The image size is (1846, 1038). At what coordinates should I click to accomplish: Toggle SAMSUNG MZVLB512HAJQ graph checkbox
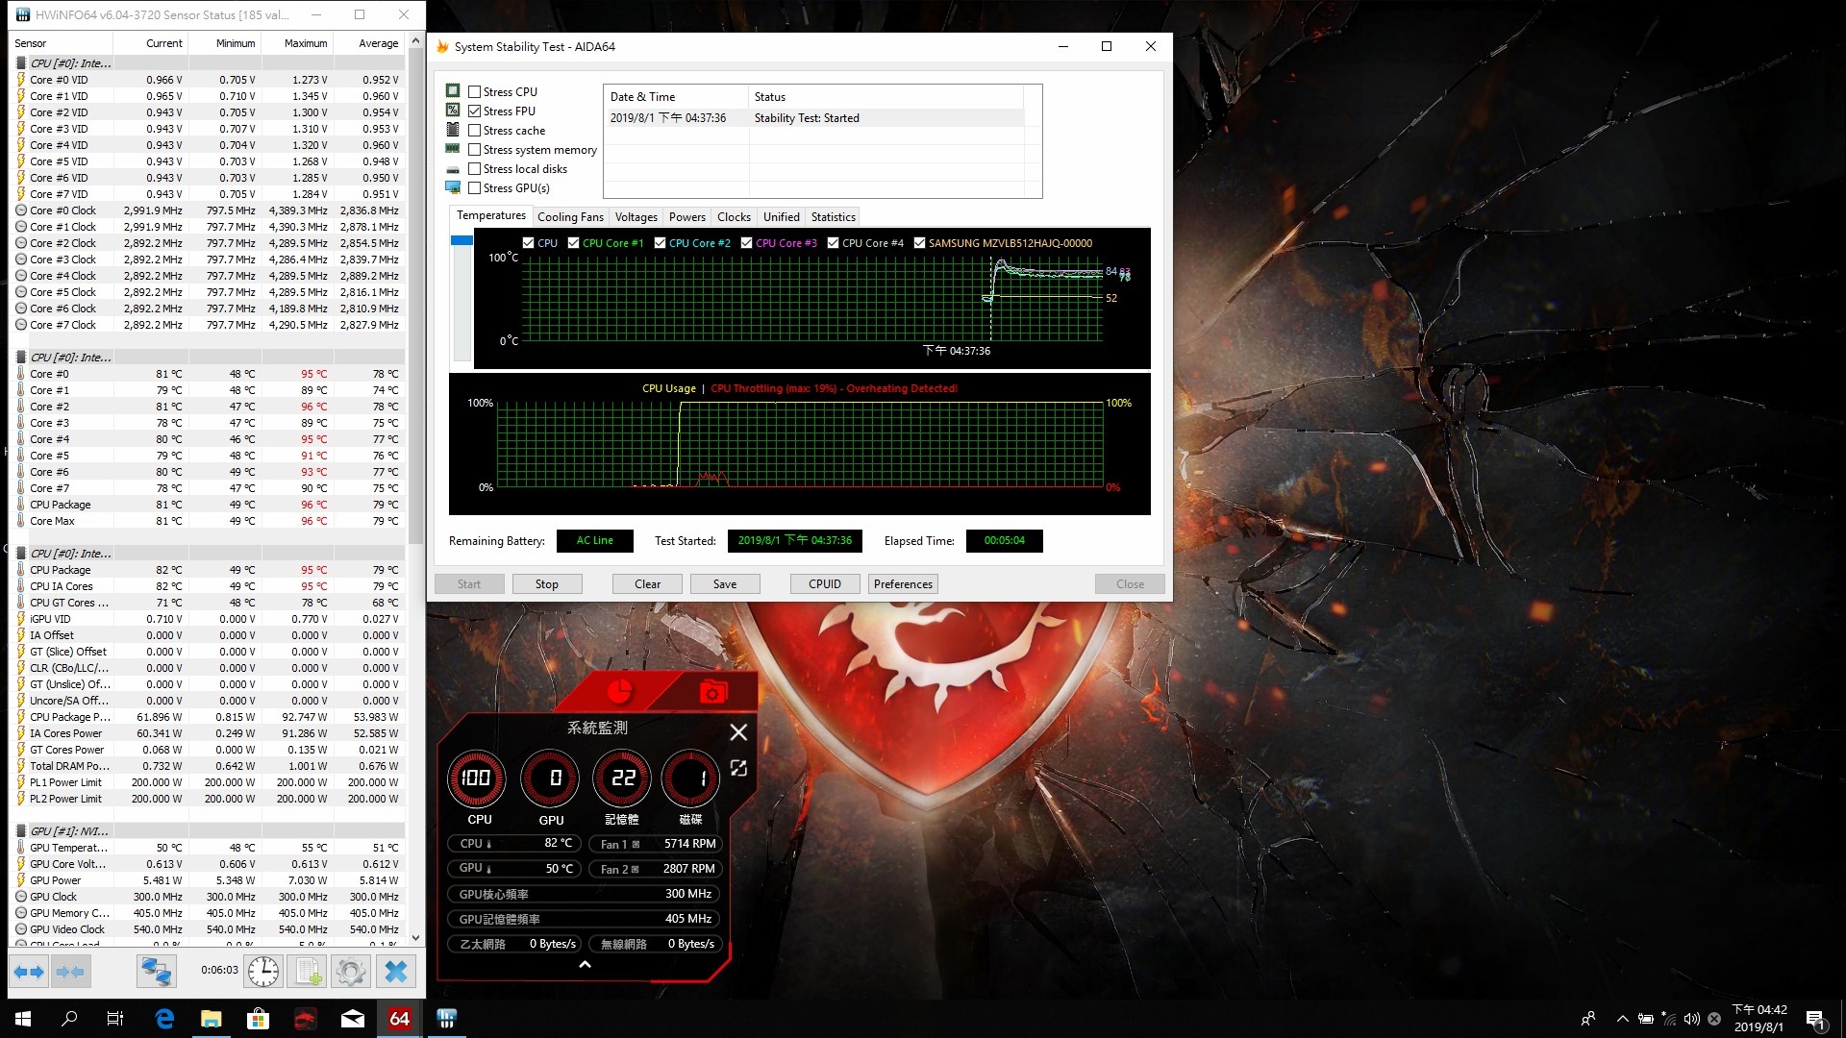point(920,243)
